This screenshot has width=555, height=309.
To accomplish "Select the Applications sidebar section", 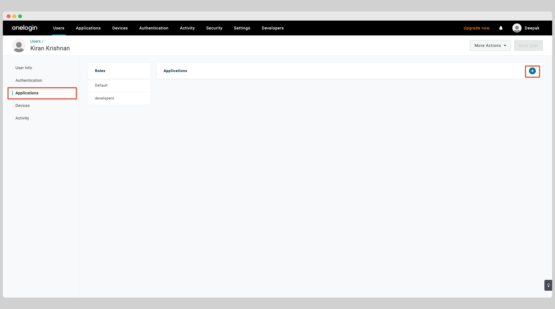I will (27, 93).
